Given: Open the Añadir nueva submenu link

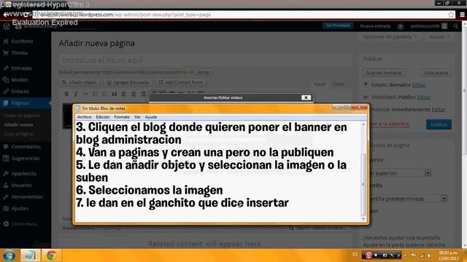Looking at the screenshot, I should [x=18, y=124].
